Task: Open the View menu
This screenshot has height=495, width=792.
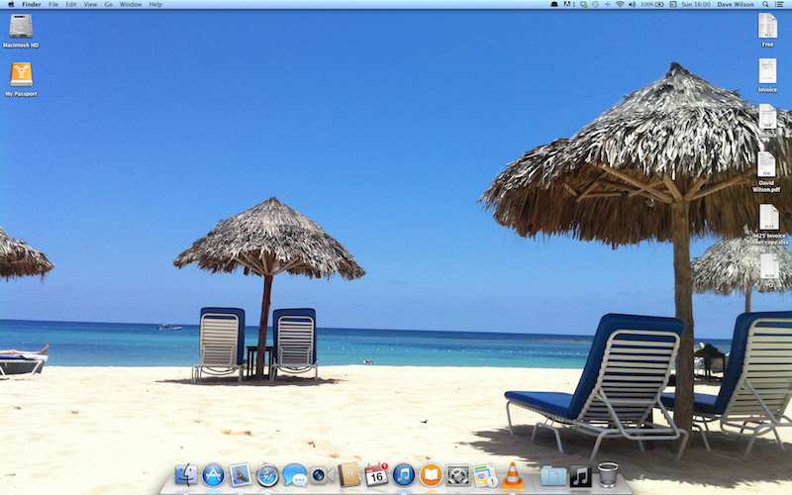Action: click(90, 4)
